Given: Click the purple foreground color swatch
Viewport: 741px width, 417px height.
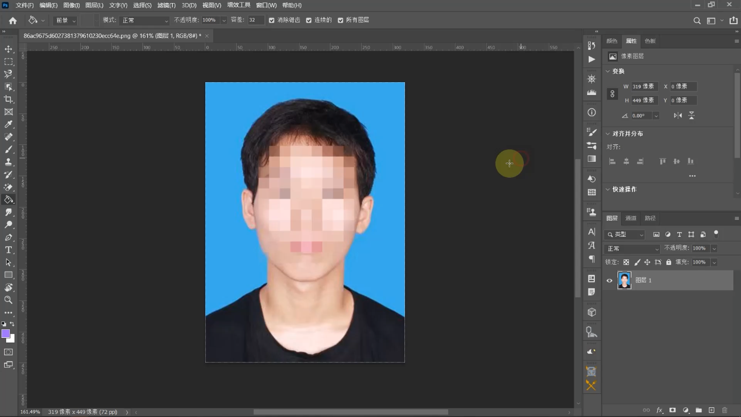Looking at the screenshot, I should [x=6, y=334].
